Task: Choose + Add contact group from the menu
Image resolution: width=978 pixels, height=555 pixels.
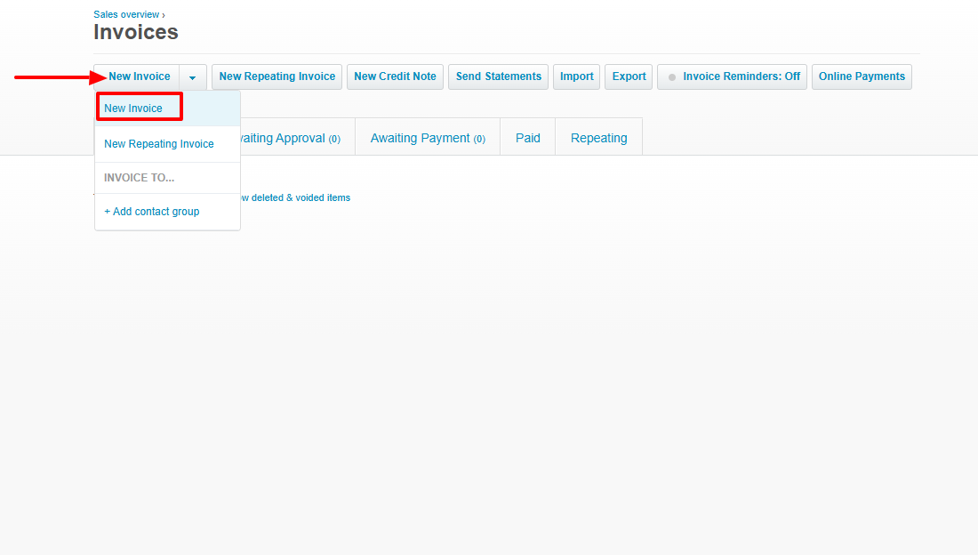Action: click(151, 211)
